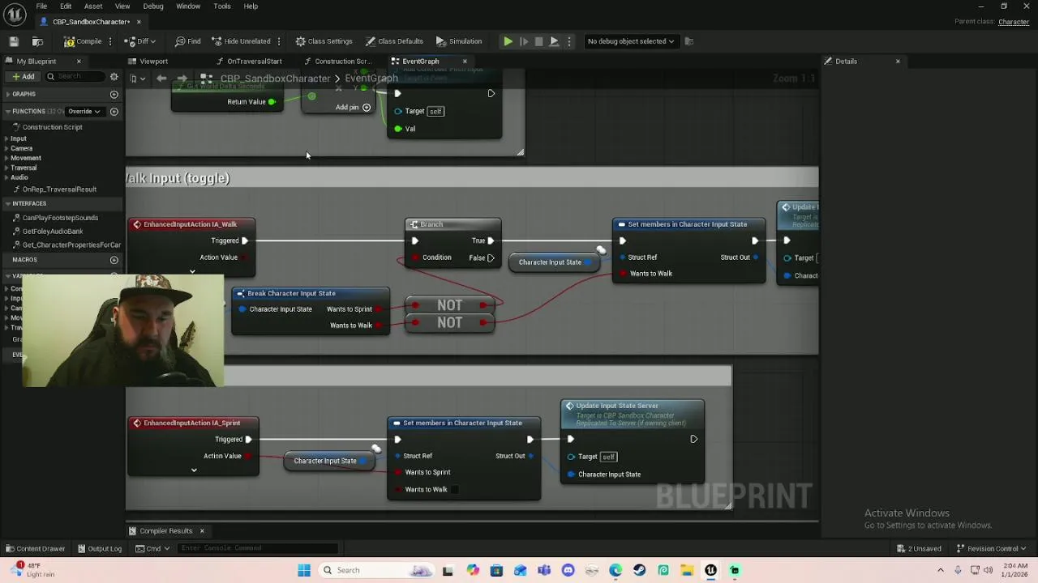Open the debug object selector dropdown
Screen dimensions: 1038x583
pyautogui.click(x=631, y=41)
